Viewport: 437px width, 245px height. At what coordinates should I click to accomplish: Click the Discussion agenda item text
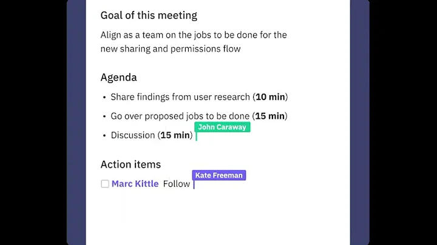[132, 135]
